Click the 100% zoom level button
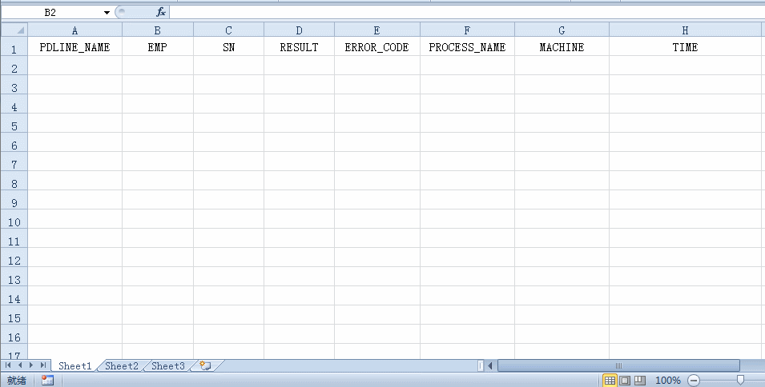The image size is (765, 387). tap(667, 381)
